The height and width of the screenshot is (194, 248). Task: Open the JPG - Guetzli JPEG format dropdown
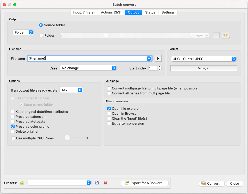coord(204,59)
